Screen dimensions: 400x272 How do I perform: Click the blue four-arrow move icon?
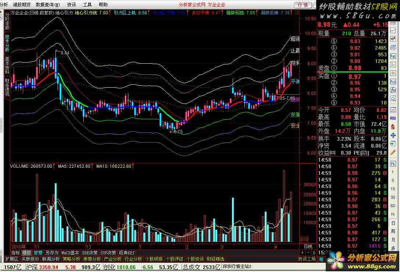(393, 135)
